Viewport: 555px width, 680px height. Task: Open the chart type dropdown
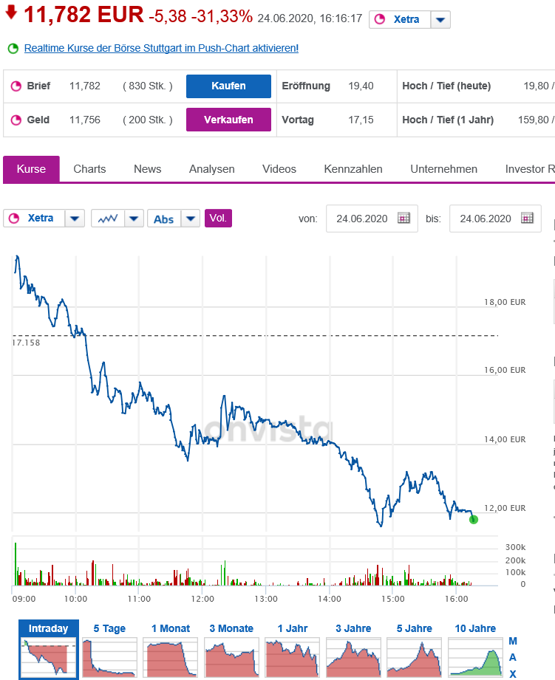133,218
